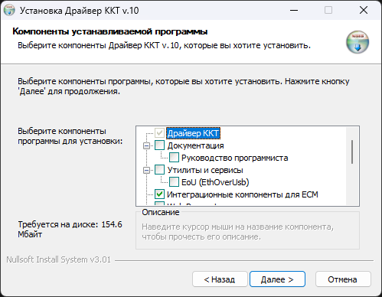
Task: Uncheck Интеграционные компоненты для ЕСМ checkbox
Action: click(159, 194)
